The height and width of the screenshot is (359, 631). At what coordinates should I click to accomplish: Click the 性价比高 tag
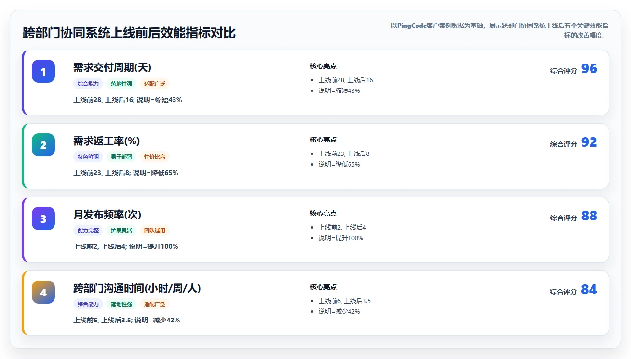click(x=155, y=157)
